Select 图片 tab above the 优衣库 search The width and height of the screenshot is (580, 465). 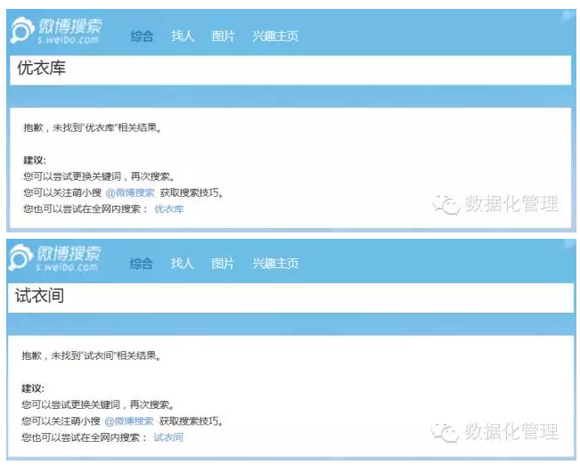click(x=223, y=36)
